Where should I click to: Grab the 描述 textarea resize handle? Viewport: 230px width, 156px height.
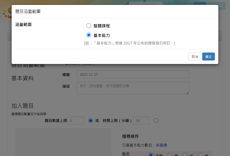click(187, 93)
